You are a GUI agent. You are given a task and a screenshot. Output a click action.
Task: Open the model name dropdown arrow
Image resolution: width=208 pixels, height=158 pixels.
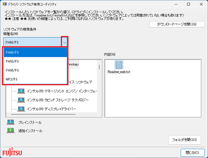click(x=65, y=42)
